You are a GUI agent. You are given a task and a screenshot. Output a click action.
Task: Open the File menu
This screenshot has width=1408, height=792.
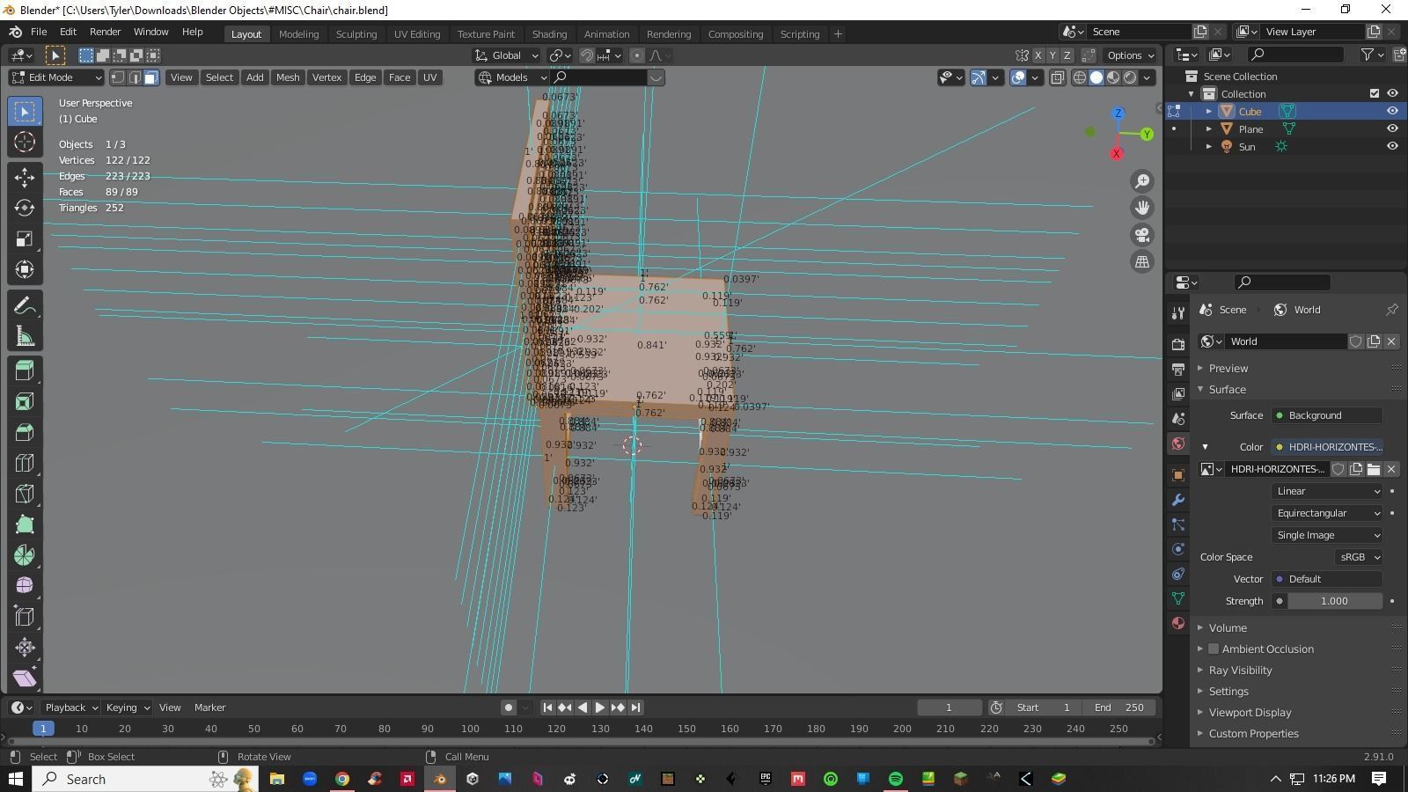(x=39, y=32)
